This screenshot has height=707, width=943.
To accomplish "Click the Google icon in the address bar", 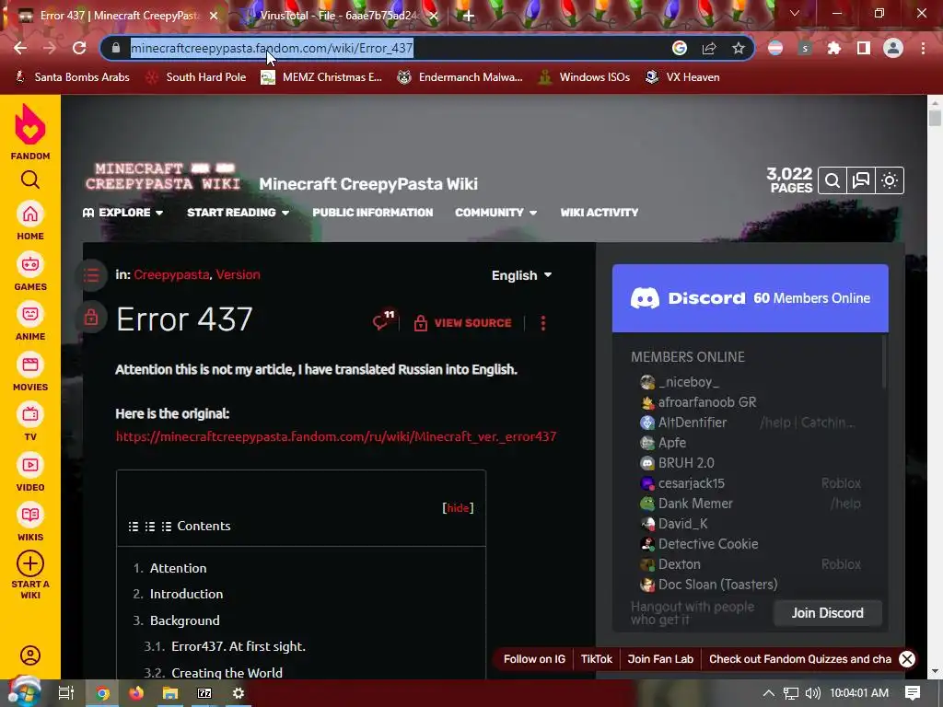I will 680,48.
